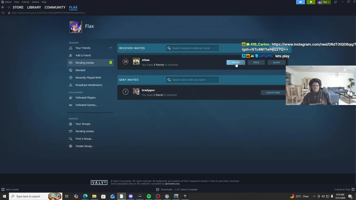Search received invites by name field
Image resolution: width=356 pixels, height=200 pixels.
click(x=193, y=48)
